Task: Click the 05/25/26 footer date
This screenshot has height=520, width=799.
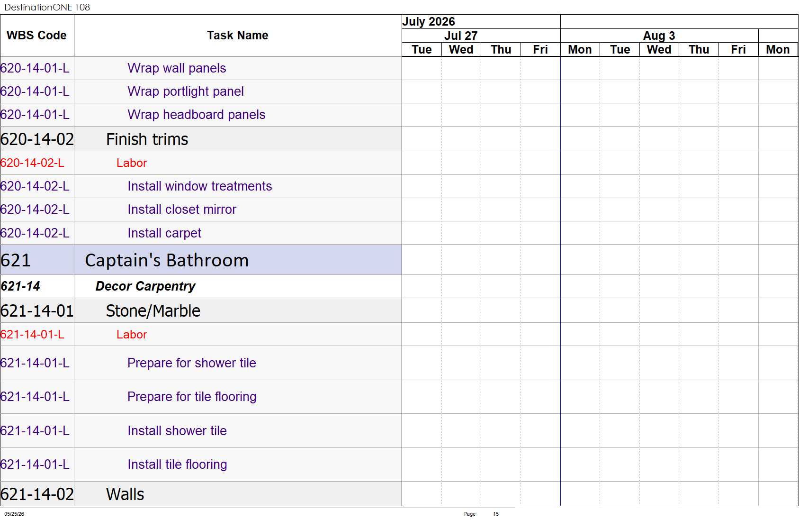Action: point(14,514)
